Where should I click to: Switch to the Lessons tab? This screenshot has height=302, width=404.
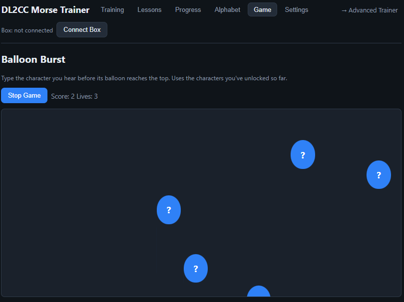pos(149,10)
